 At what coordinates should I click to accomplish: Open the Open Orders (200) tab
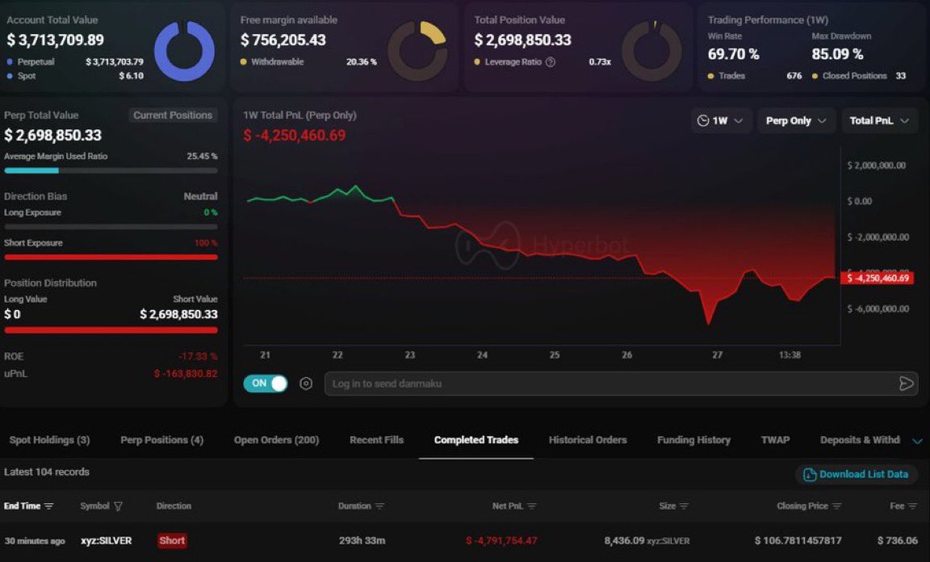276,440
